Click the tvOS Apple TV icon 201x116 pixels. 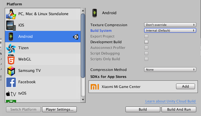pos(11,94)
